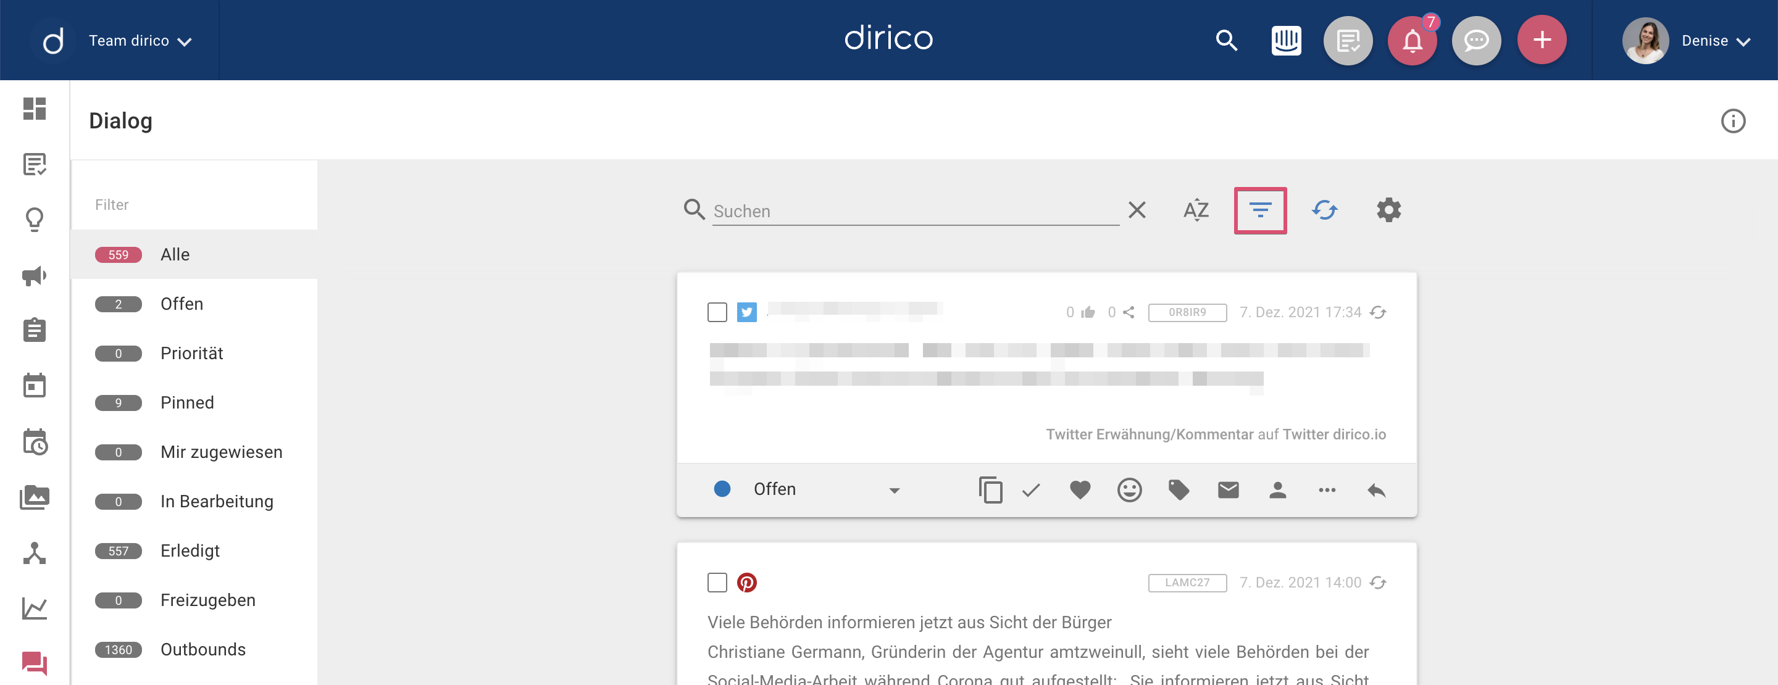Select the Freizugeben filter

click(x=194, y=600)
